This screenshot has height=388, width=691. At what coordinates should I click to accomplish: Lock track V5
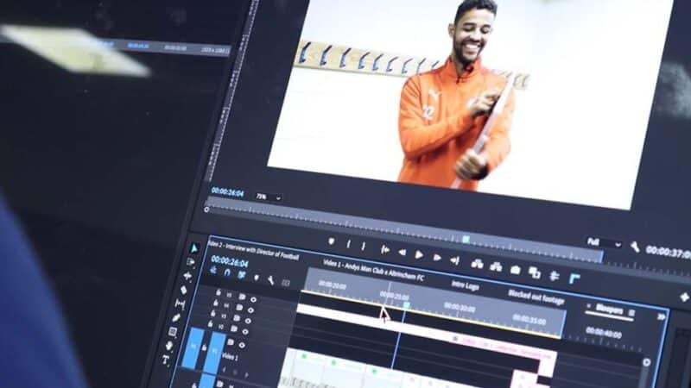coord(219,292)
